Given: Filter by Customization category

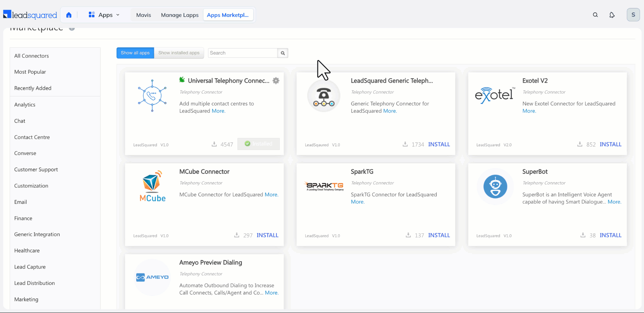Looking at the screenshot, I should (x=31, y=186).
